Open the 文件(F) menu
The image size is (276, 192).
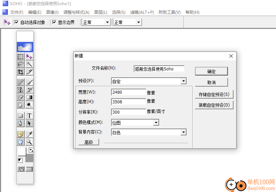(16, 12)
